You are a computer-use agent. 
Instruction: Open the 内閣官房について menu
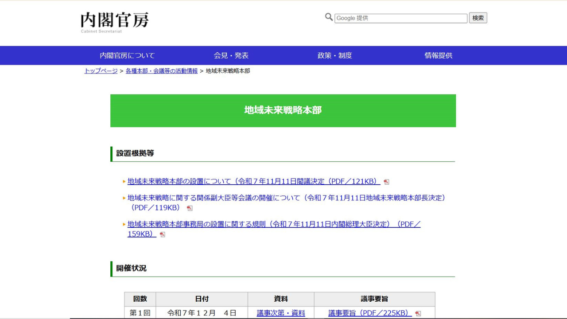(x=128, y=55)
